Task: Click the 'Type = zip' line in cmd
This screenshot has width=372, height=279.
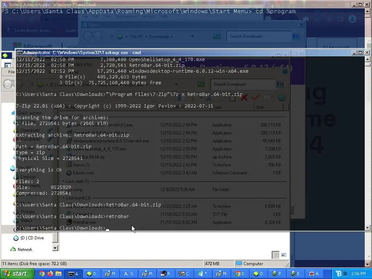Action: click(31, 152)
